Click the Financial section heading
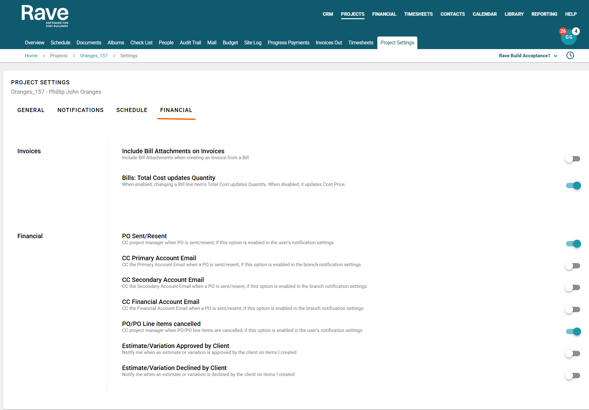This screenshot has width=589, height=410. pos(30,236)
